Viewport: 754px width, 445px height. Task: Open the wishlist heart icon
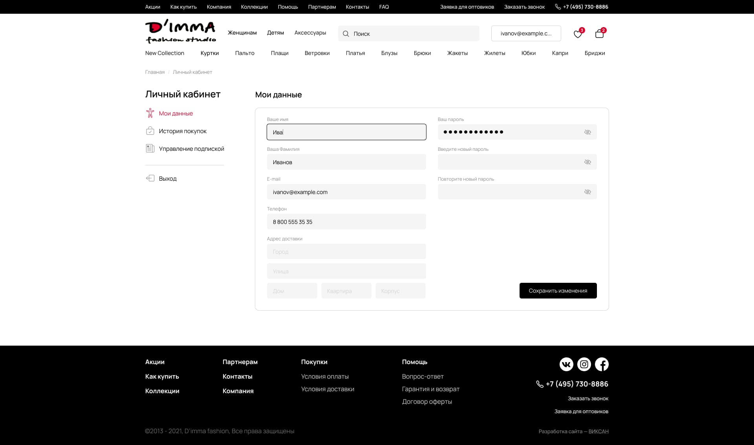(577, 34)
